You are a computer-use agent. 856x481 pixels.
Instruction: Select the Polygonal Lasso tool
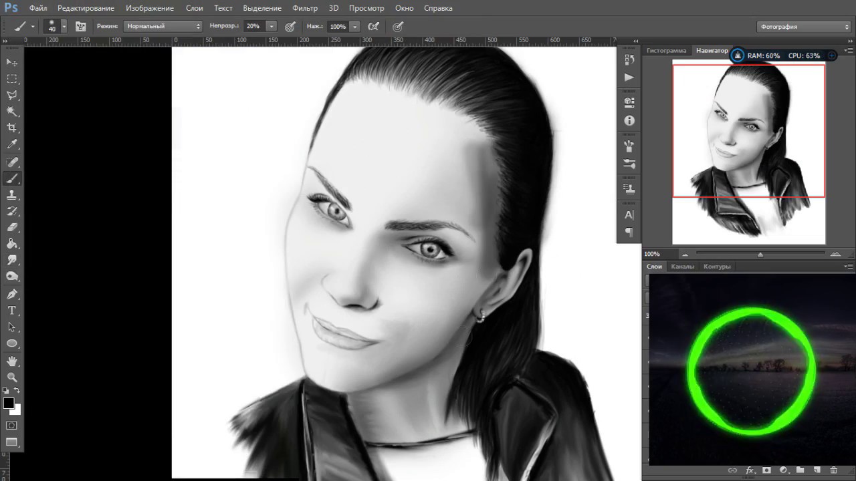(12, 95)
